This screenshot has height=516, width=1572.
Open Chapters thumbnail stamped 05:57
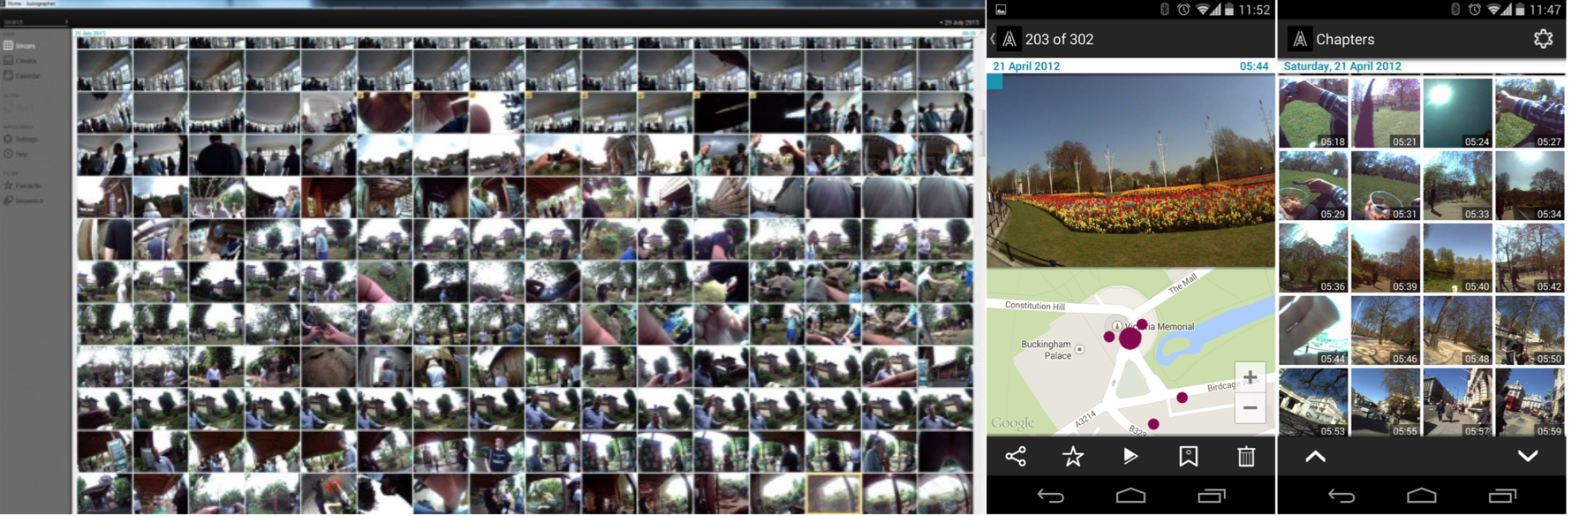pyautogui.click(x=1458, y=403)
